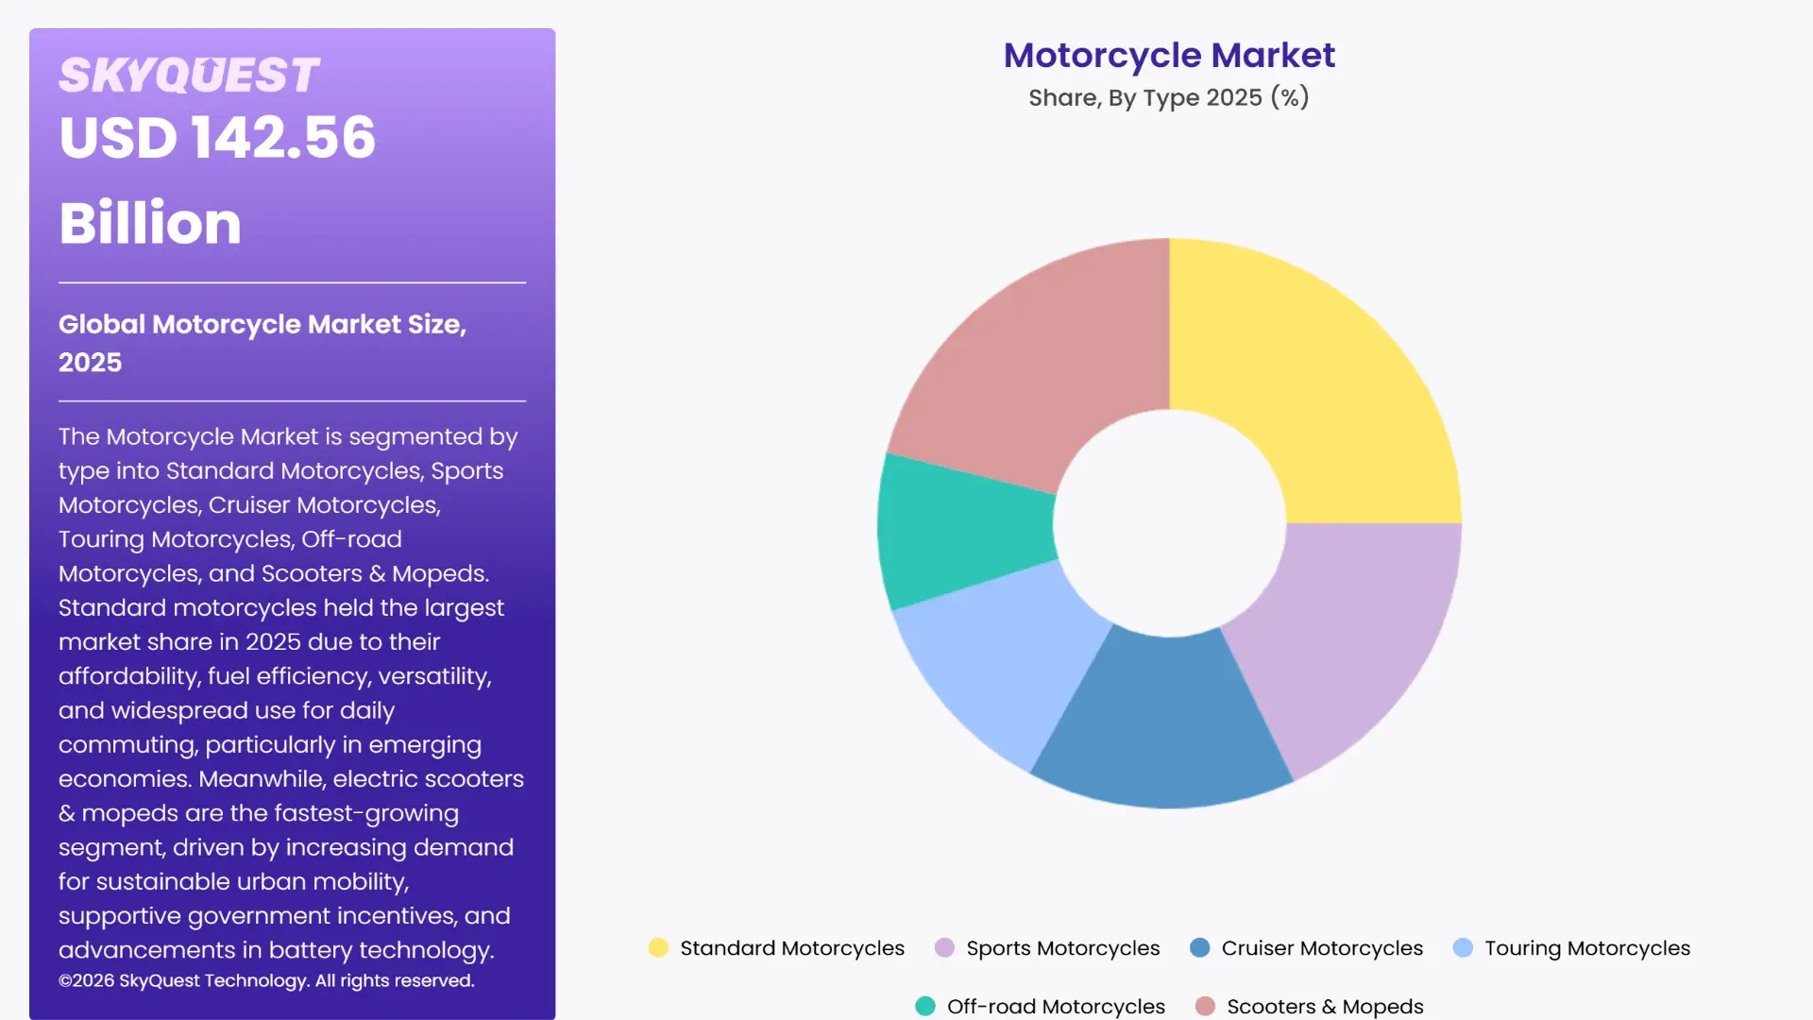The image size is (1813, 1020).
Task: Click the blue Cruiser Motorcycles legend dot
Action: click(1199, 947)
